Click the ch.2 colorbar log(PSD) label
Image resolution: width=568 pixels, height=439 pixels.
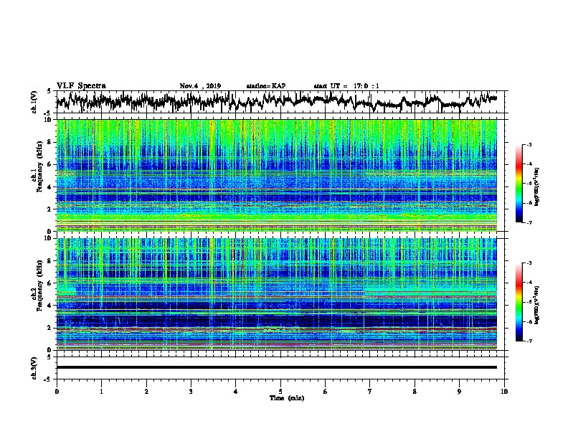pyautogui.click(x=537, y=305)
